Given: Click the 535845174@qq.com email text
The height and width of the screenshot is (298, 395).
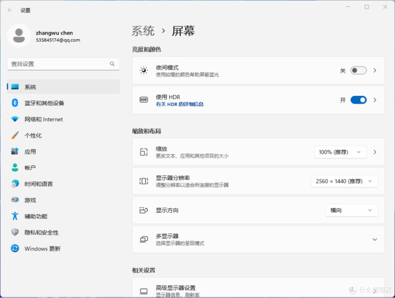Looking at the screenshot, I should pyautogui.click(x=58, y=40).
